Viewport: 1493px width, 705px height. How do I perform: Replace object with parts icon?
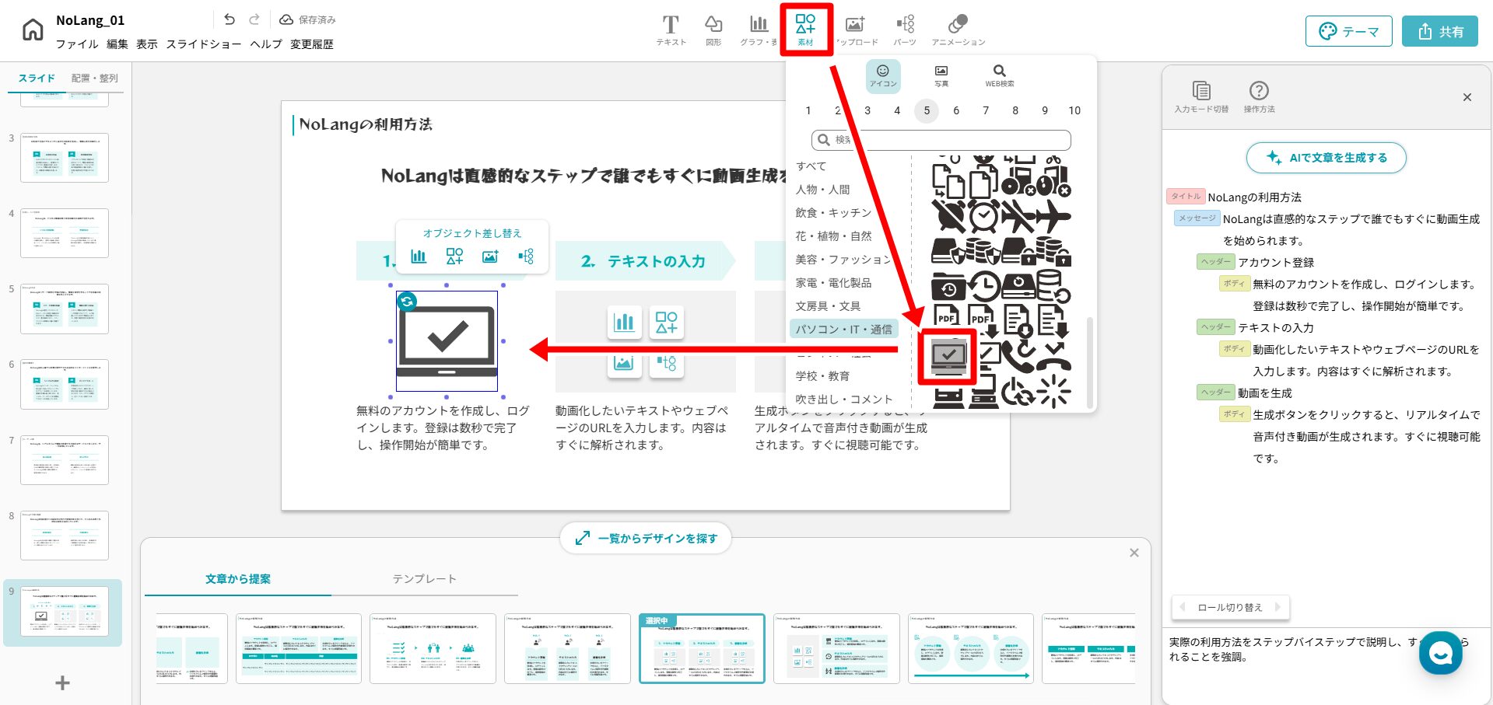(526, 257)
